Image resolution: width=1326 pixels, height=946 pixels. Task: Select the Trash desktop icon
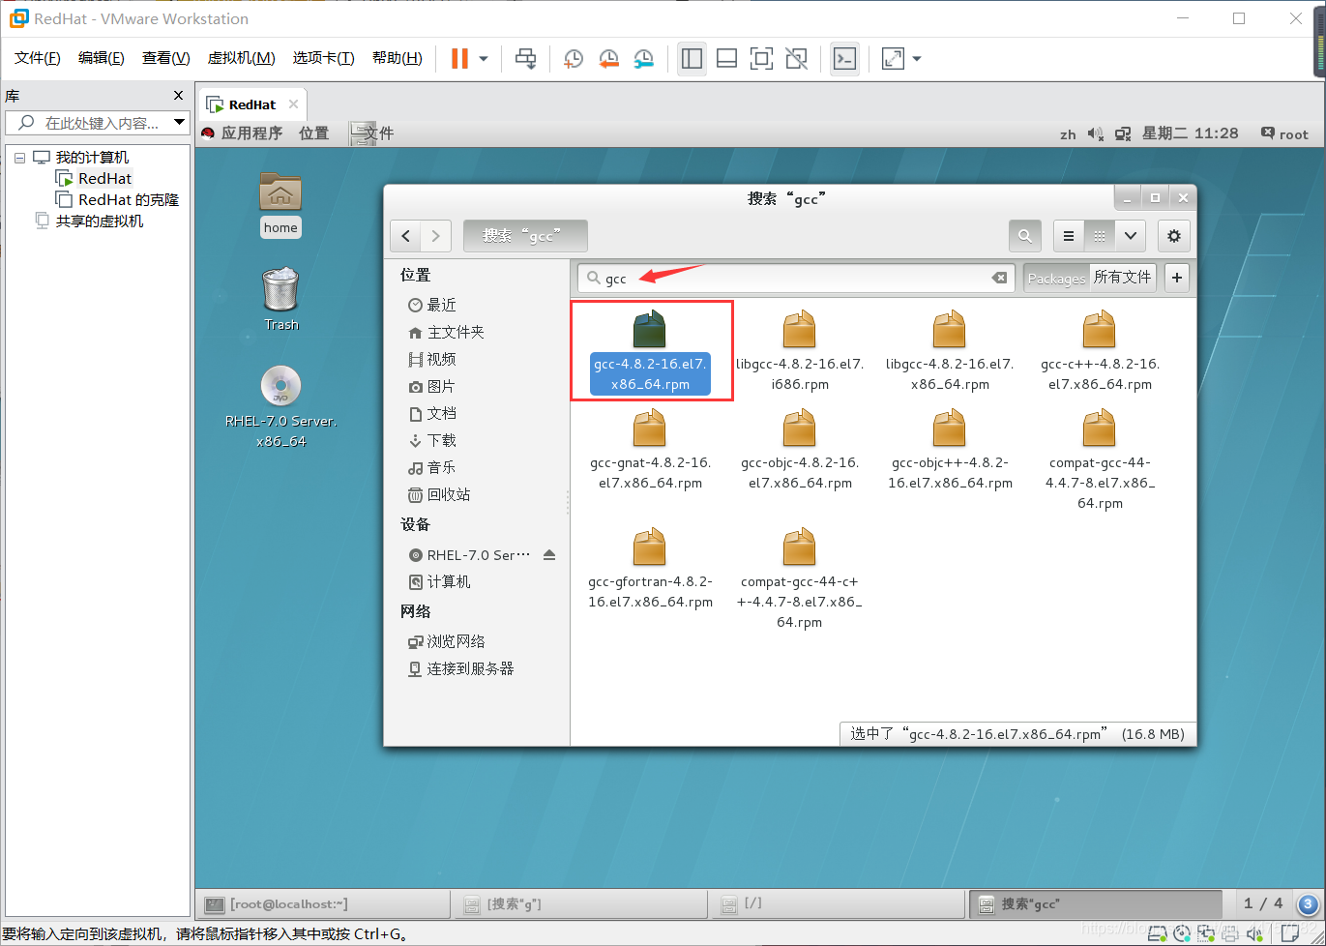(281, 299)
